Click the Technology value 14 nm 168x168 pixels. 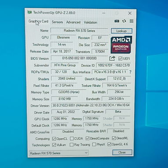[62, 44]
